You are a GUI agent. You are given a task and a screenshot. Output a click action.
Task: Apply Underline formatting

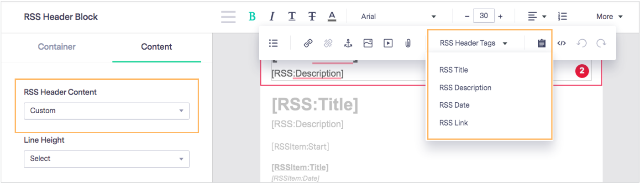pos(292,16)
